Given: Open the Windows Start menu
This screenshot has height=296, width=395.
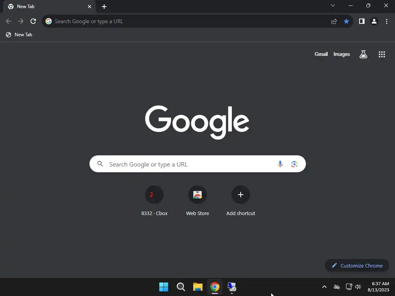Looking at the screenshot, I should (x=164, y=287).
